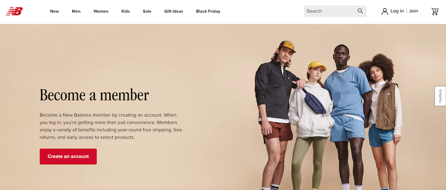The height and width of the screenshot is (190, 446).
Task: Go to Gift Ideas
Action: click(173, 11)
